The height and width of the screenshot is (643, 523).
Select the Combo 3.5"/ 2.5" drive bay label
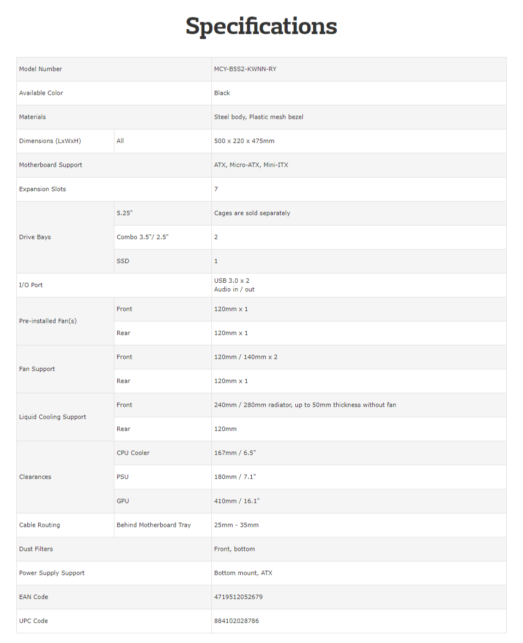(x=142, y=237)
